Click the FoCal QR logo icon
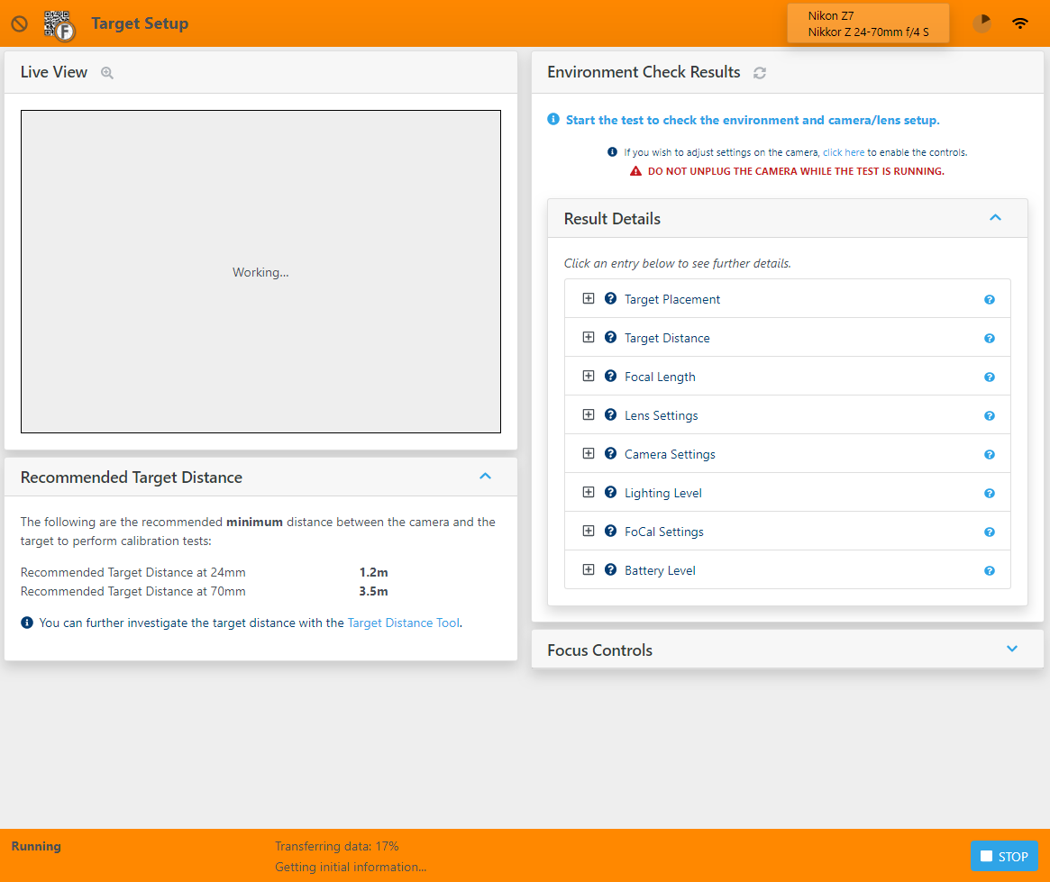The image size is (1050, 882). click(59, 24)
